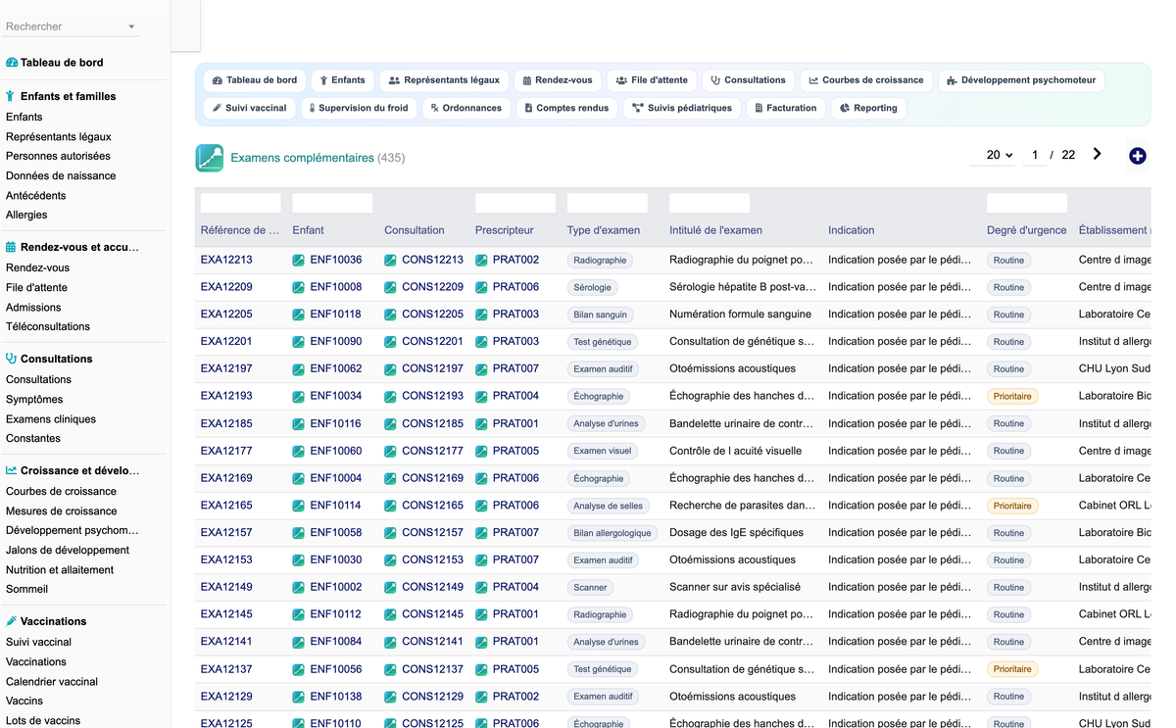Image resolution: width=1176 pixels, height=728 pixels.
Task: Click the icon beside CONS12157
Action: coord(390,533)
